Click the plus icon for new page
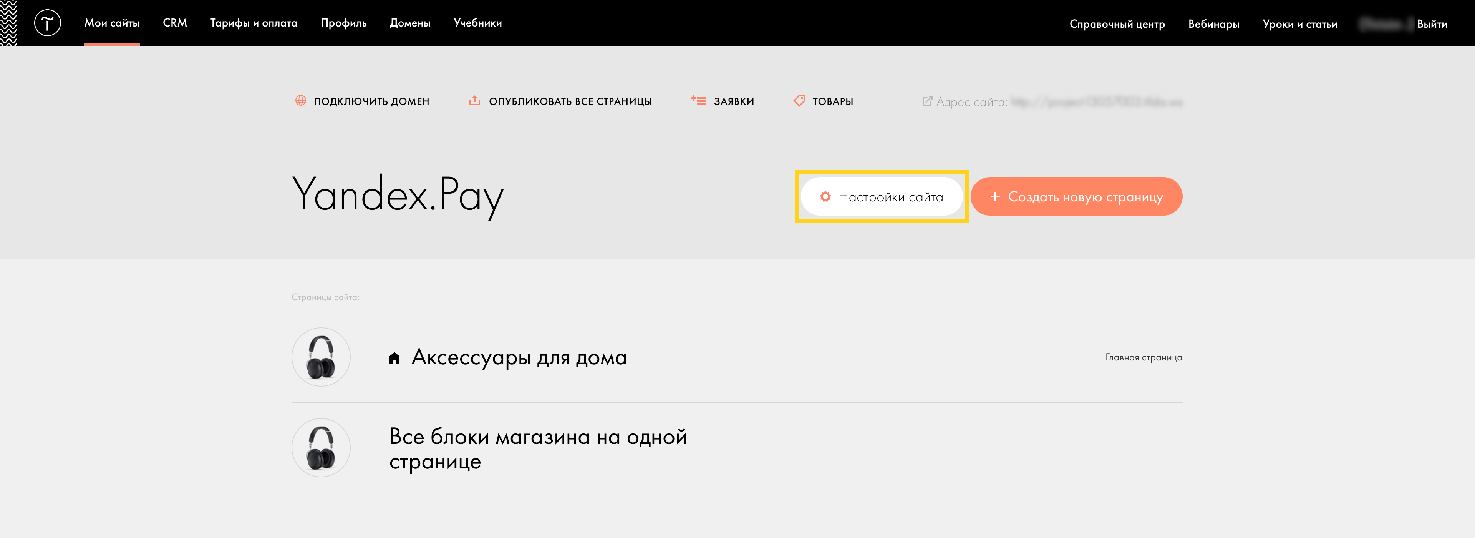 pyautogui.click(x=995, y=196)
